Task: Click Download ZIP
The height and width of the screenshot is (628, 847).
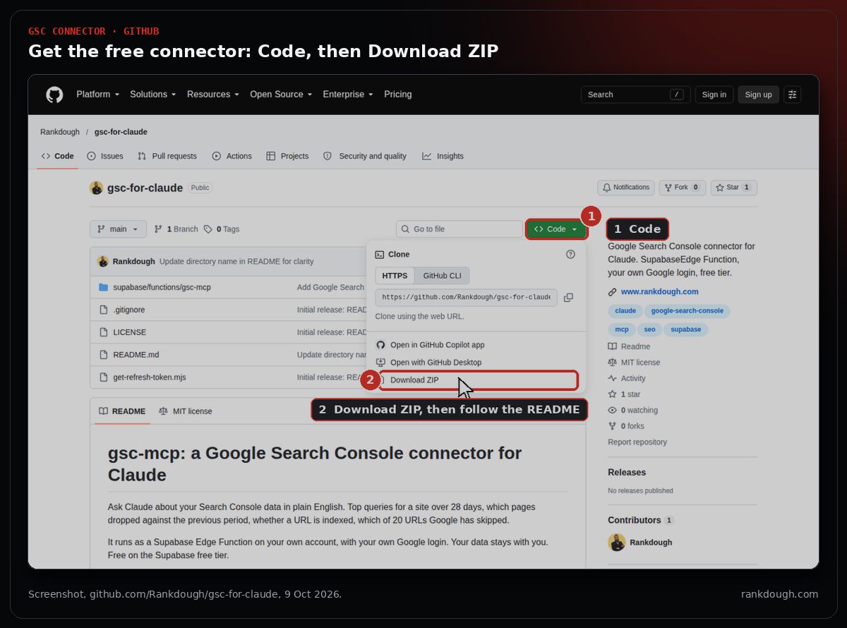Action: [479, 380]
